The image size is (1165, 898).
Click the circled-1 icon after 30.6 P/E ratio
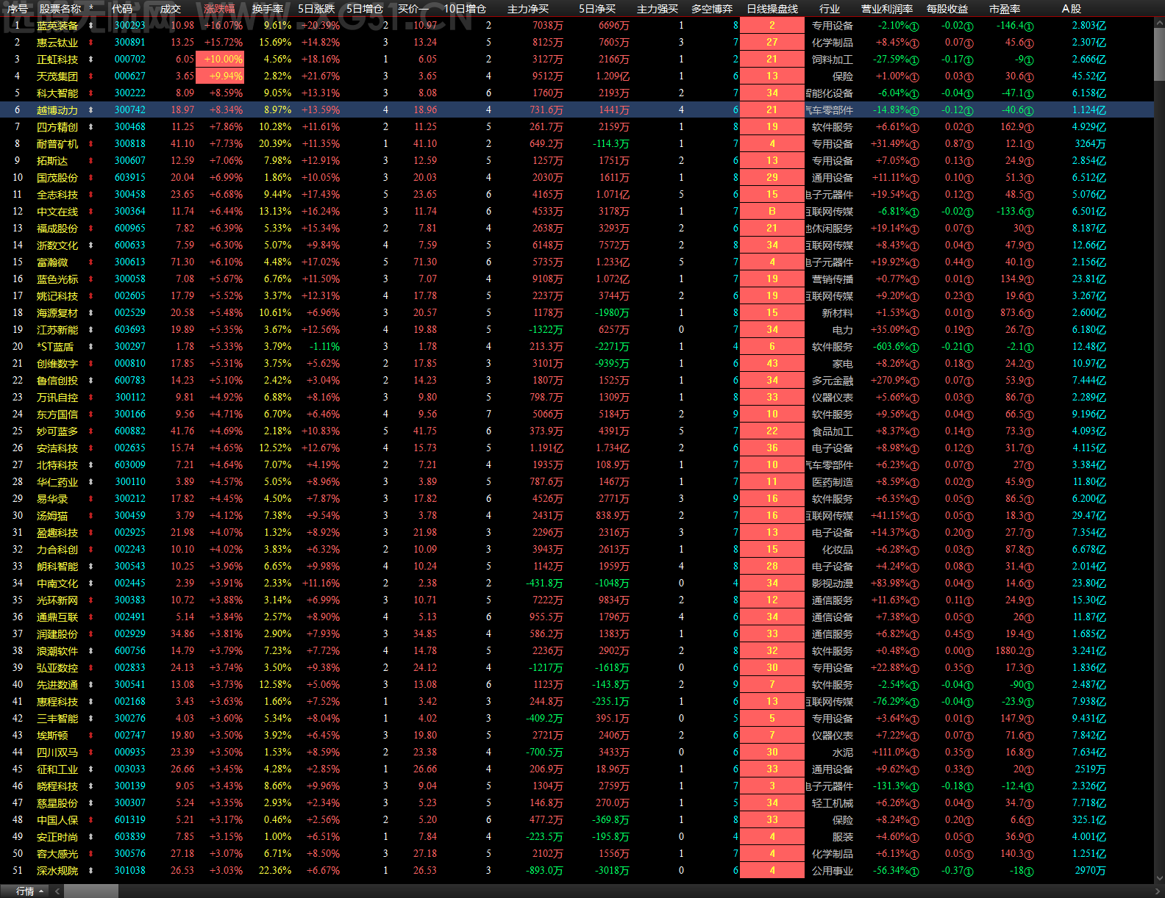pyautogui.click(x=1029, y=77)
